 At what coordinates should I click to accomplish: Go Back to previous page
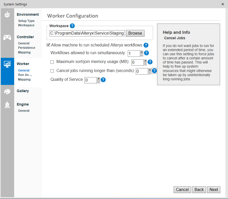pyautogui.click(x=199, y=189)
